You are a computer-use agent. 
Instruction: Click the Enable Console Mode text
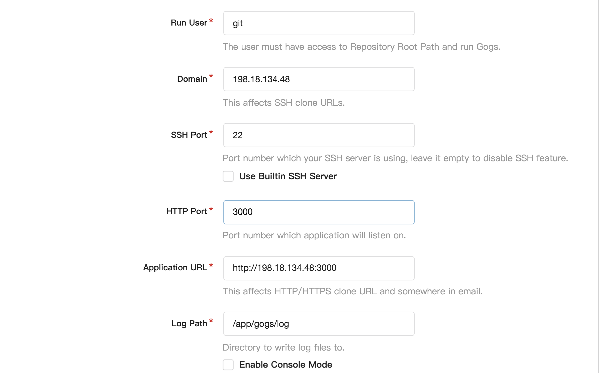(286, 365)
